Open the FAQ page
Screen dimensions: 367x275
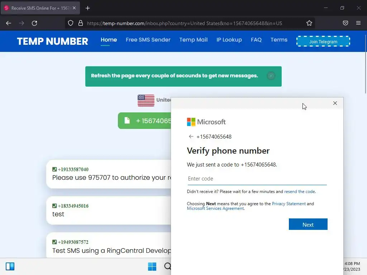tap(256, 40)
